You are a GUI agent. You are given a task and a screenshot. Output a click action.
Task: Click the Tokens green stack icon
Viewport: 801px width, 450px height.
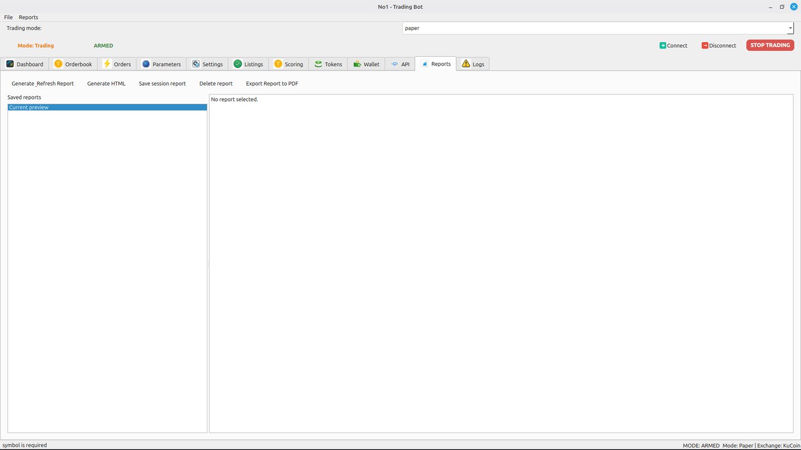pos(318,64)
